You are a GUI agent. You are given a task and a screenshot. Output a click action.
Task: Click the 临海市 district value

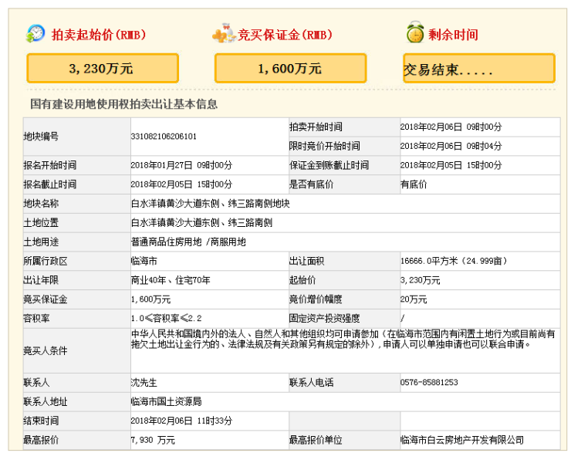pyautogui.click(x=144, y=261)
